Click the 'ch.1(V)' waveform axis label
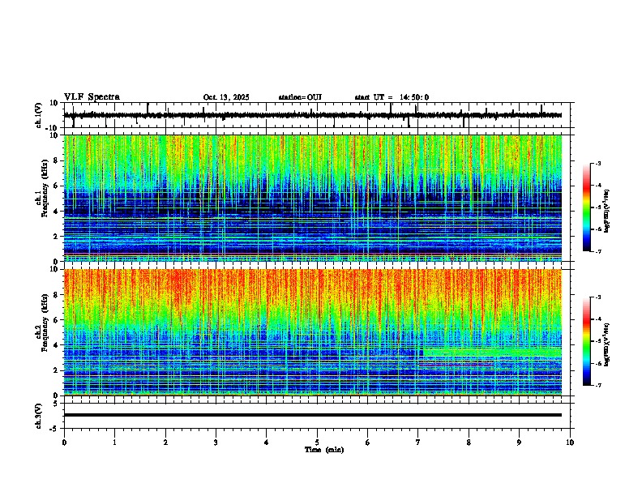 39,115
